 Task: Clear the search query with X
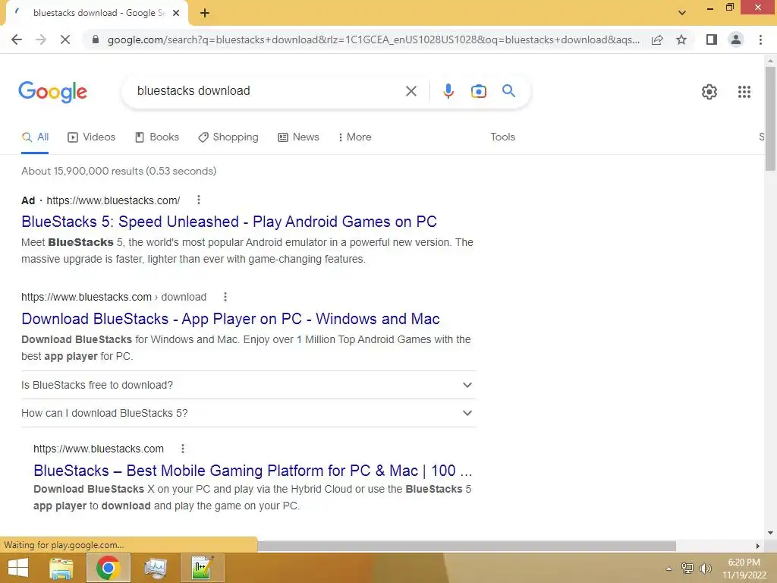click(411, 91)
